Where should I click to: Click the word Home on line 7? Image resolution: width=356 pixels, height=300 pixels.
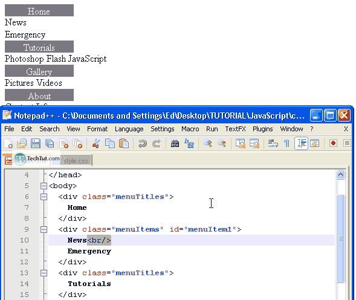point(77,207)
